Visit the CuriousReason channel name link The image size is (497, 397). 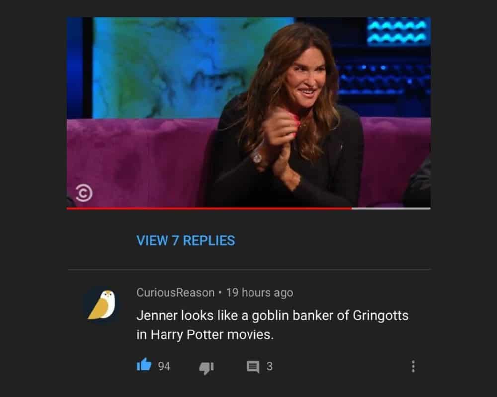click(175, 292)
